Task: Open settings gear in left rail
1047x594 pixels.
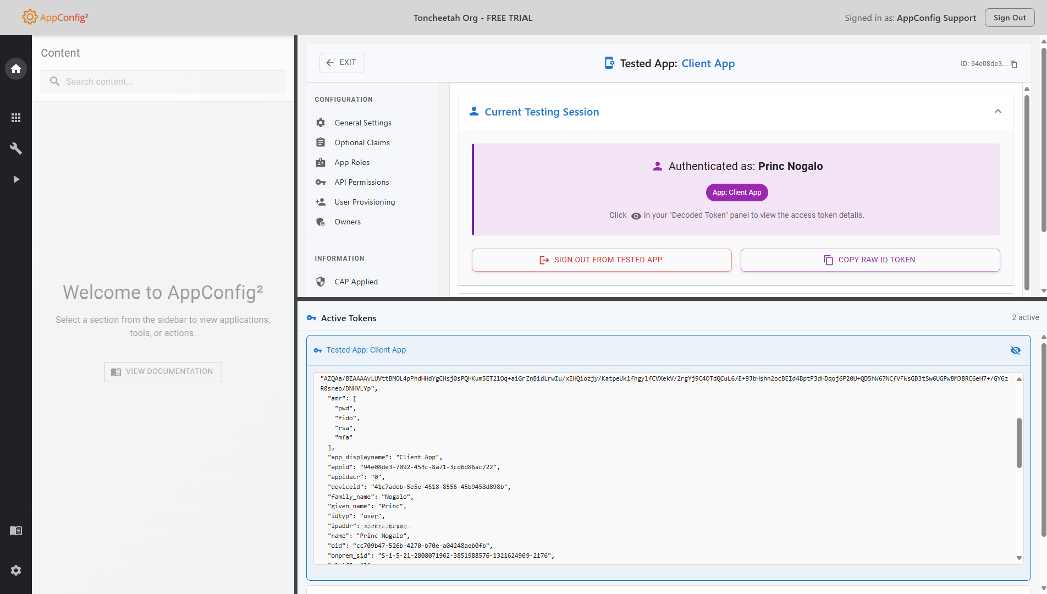Action: pyautogui.click(x=16, y=570)
